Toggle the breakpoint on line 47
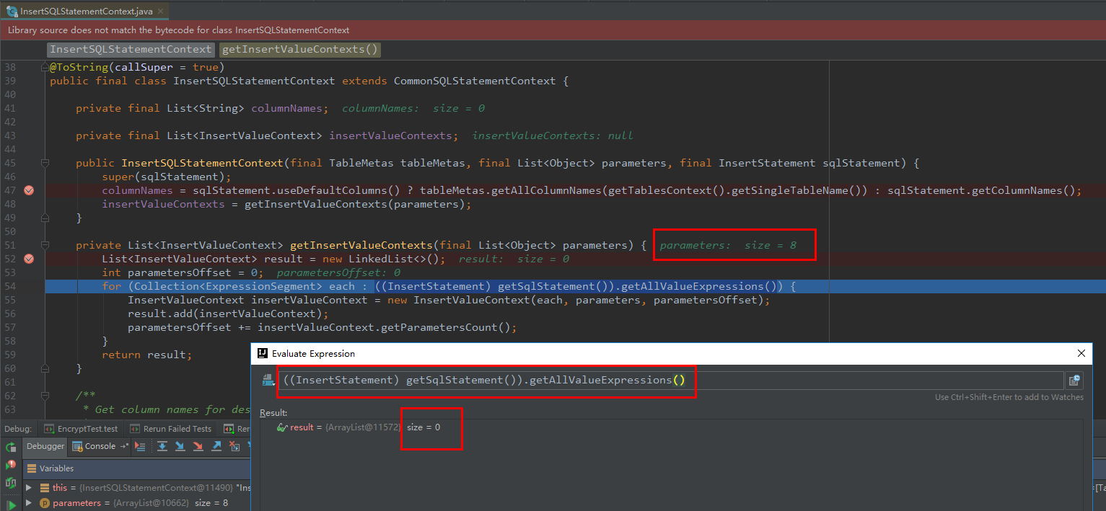The height and width of the screenshot is (511, 1106). (x=29, y=190)
